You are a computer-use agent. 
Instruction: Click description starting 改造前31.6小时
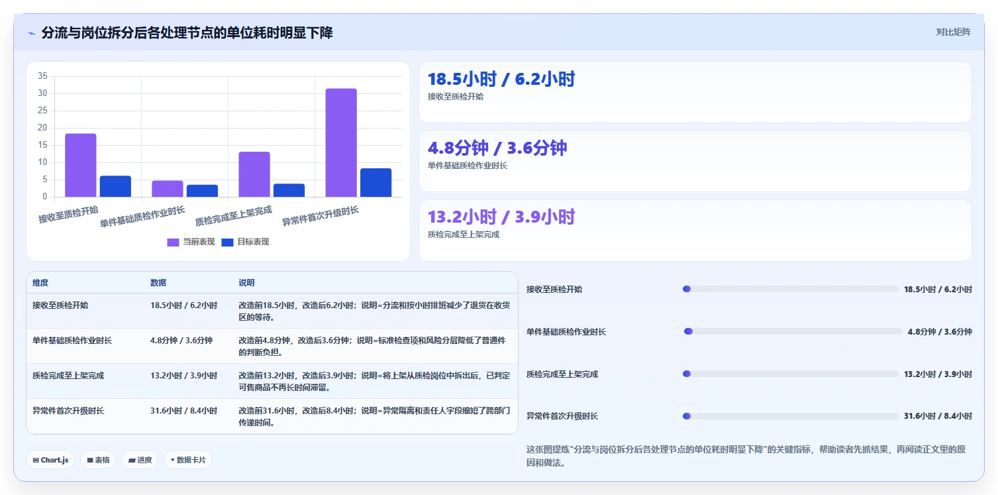pos(375,417)
